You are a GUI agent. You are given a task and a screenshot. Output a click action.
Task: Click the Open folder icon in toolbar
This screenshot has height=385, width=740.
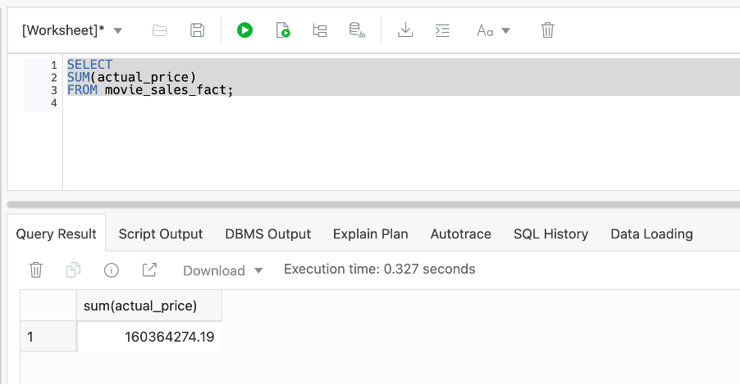[x=160, y=30]
